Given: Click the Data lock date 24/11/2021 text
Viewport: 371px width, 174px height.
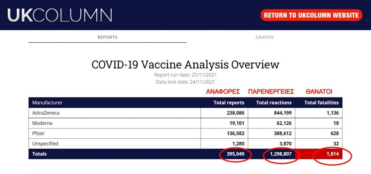Looking at the screenshot, I should coord(185,82).
